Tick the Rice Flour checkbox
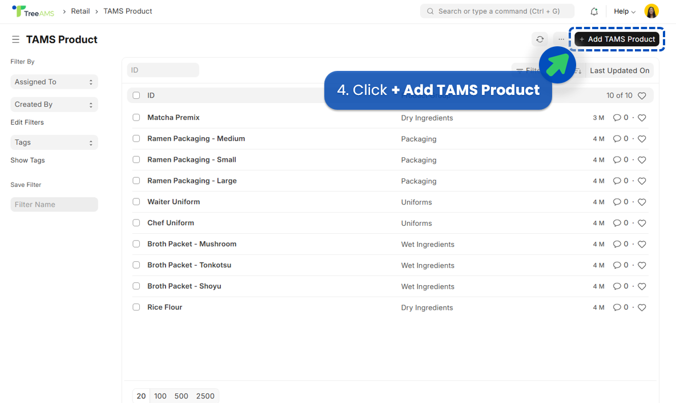This screenshot has width=676, height=403. [136, 308]
